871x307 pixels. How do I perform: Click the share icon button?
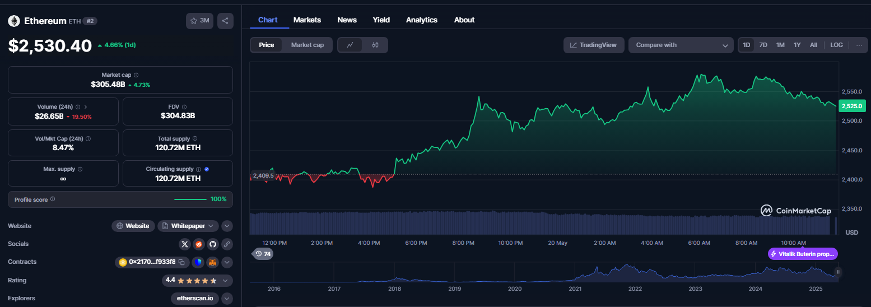[x=225, y=21]
